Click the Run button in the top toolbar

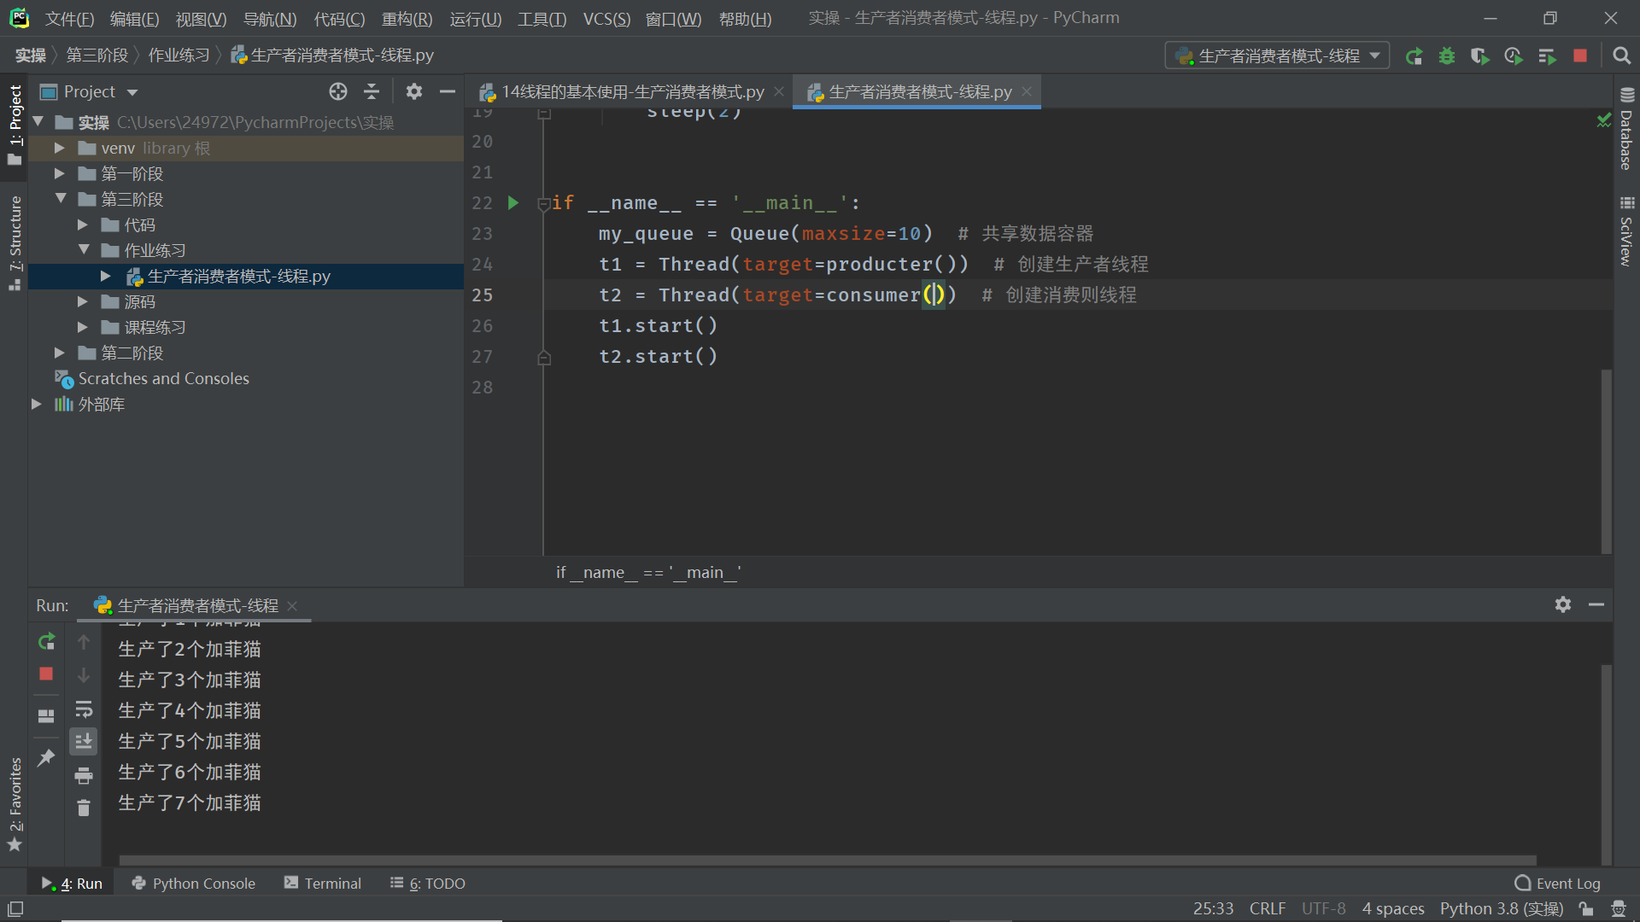coord(1414,56)
